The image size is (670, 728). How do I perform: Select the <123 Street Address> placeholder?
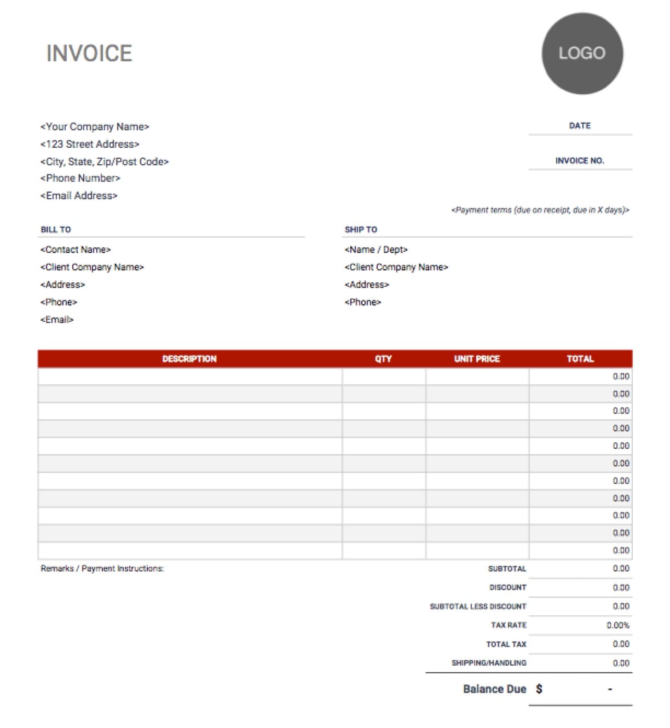pyautogui.click(x=90, y=144)
